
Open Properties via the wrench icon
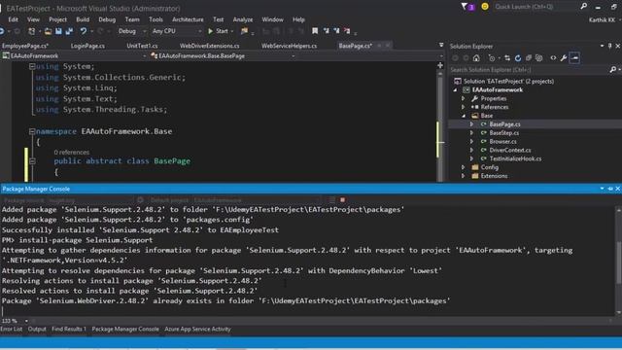pyautogui.click(x=564, y=58)
